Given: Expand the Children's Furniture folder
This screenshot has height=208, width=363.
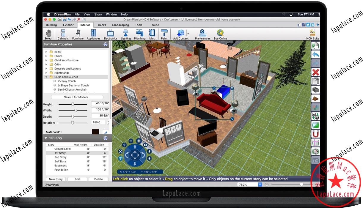Looking at the screenshot, I should (x=46, y=60).
